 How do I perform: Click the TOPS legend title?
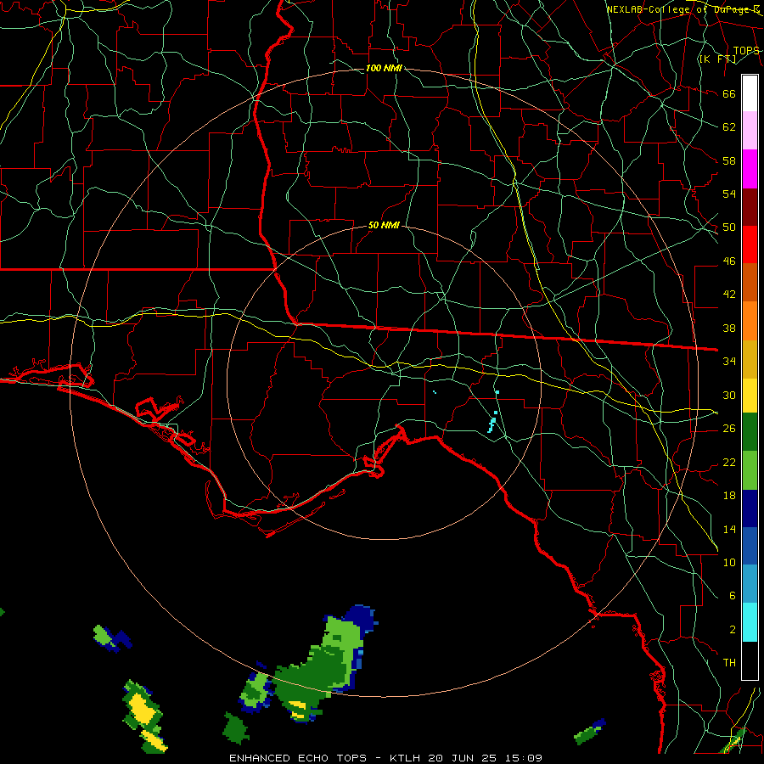[x=746, y=51]
